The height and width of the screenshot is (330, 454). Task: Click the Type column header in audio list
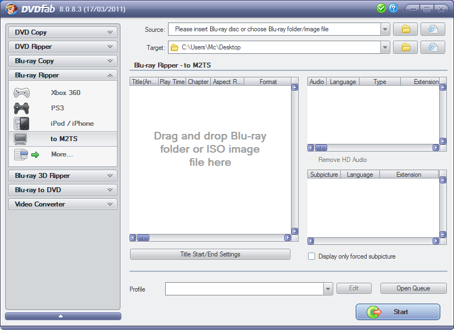[379, 82]
